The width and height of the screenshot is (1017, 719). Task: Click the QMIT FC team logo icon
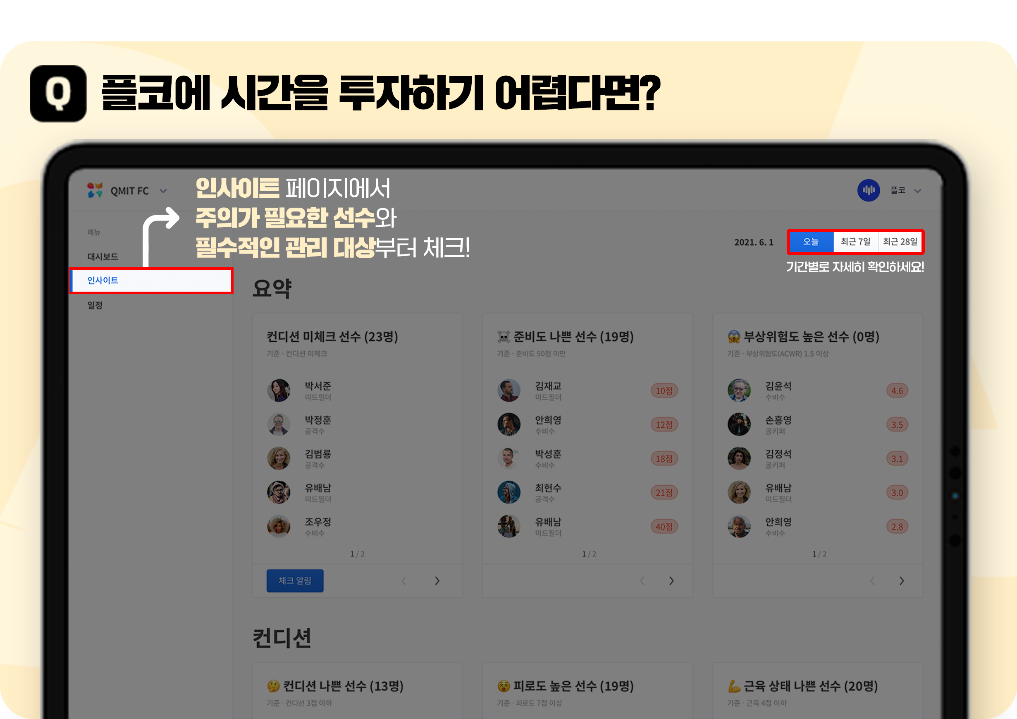click(95, 190)
